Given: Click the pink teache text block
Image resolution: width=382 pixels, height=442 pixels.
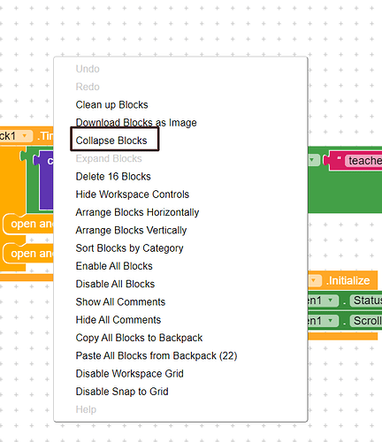Looking at the screenshot, I should click(355, 161).
